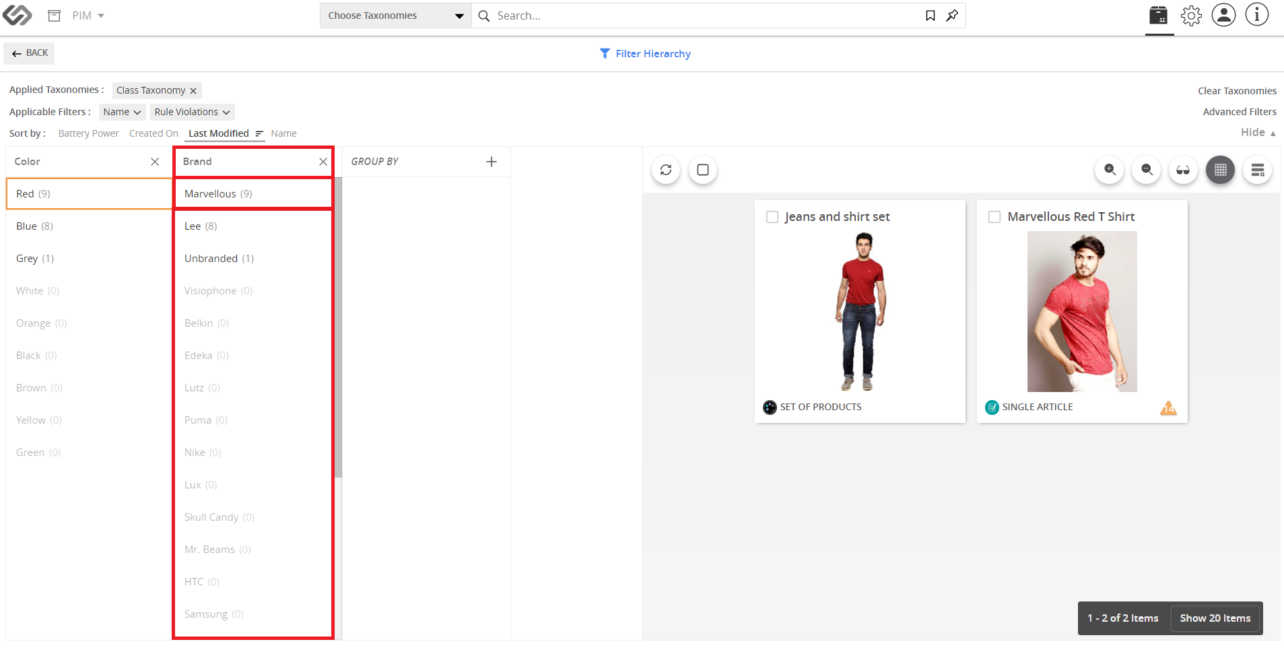Click the Show 20 Items button
The image size is (1284, 650).
[x=1215, y=618]
